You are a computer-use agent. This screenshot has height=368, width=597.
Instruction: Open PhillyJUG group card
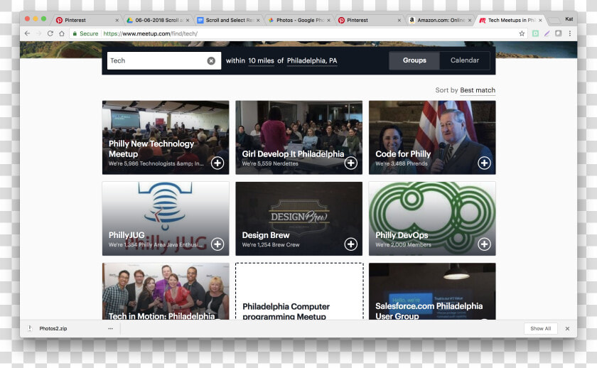[x=166, y=218]
